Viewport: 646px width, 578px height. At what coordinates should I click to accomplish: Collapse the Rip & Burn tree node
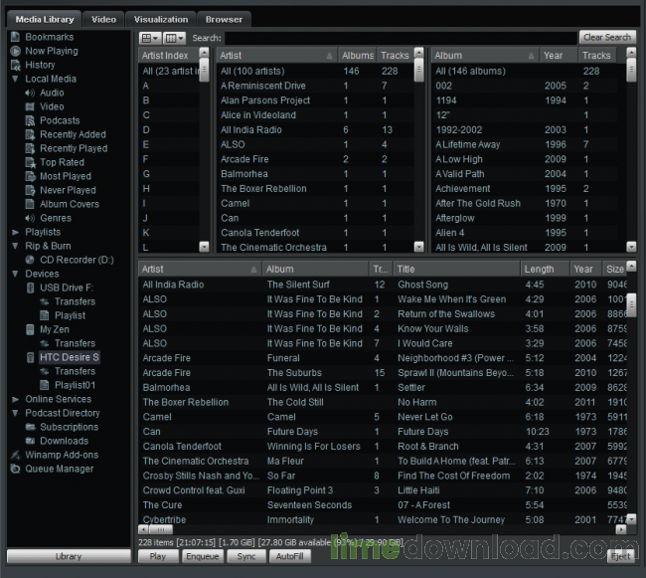[15, 246]
